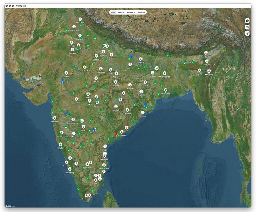The height and width of the screenshot is (212, 256).
Task: Open the Glossary tab
Action: pyautogui.click(x=131, y=12)
